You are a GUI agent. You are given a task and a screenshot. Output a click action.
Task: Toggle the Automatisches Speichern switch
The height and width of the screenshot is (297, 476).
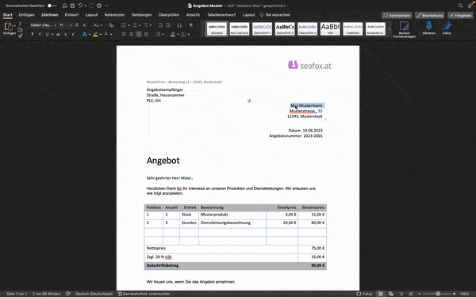point(52,6)
